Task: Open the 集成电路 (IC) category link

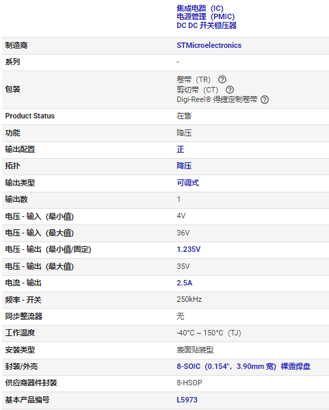Action: click(200, 8)
